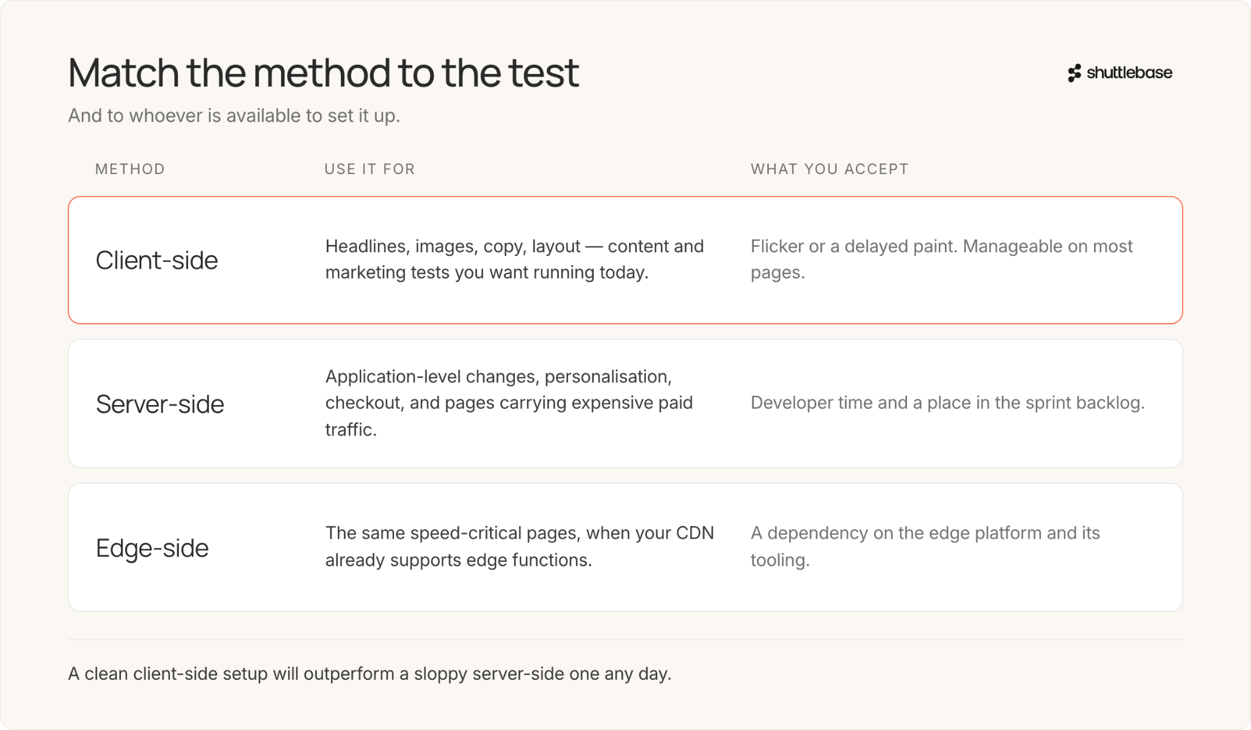The image size is (1251, 730).
Task: Select the Server-side method card
Action: click(x=625, y=404)
